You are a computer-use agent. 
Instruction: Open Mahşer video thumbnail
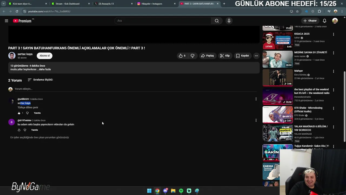(x=278, y=77)
